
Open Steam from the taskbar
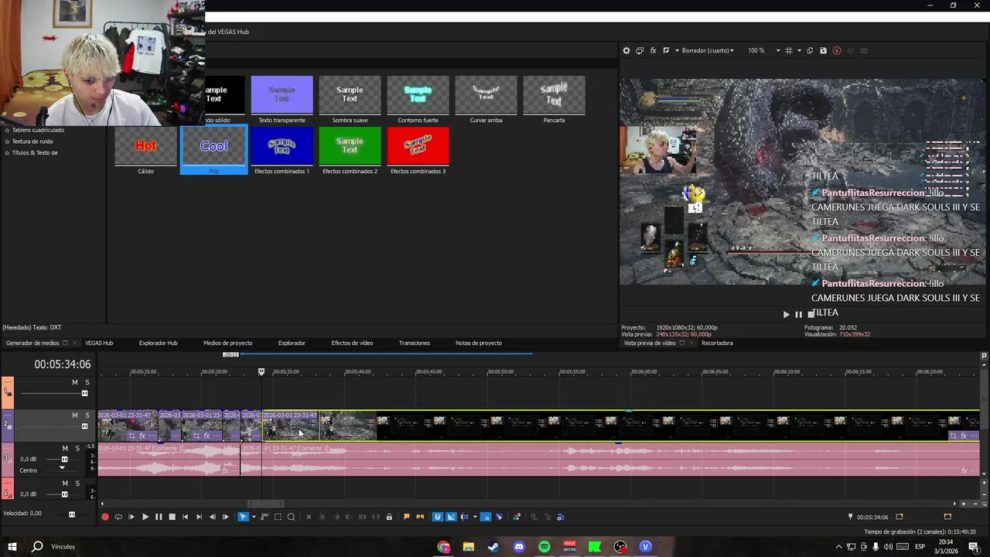coord(493,547)
